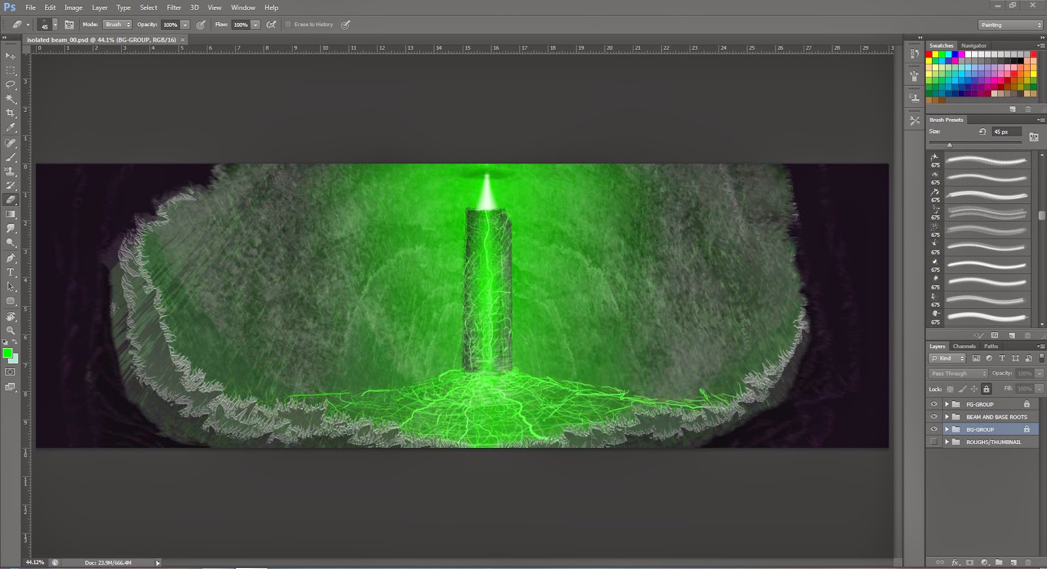The width and height of the screenshot is (1047, 569).
Task: Toggle Quick Mask mode icon
Action: pyautogui.click(x=10, y=372)
